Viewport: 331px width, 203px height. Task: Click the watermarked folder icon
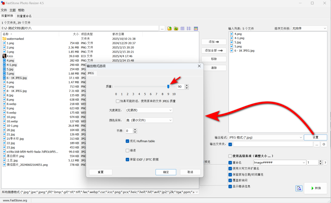(x=4, y=39)
